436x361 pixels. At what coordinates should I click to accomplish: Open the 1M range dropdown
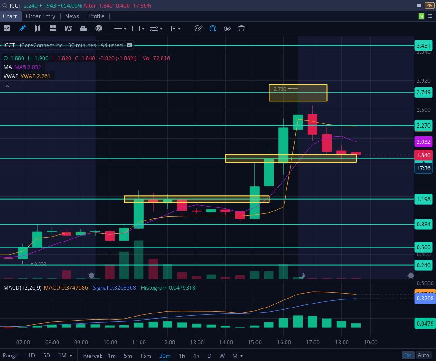pos(65,356)
